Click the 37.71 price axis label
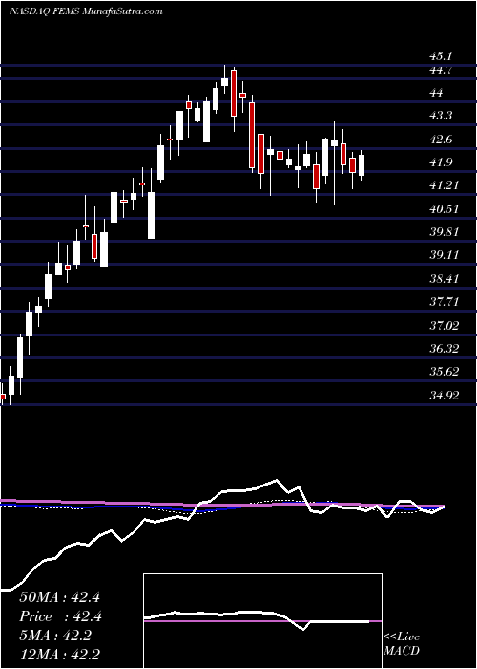The height and width of the screenshot is (669, 477). pos(444,302)
